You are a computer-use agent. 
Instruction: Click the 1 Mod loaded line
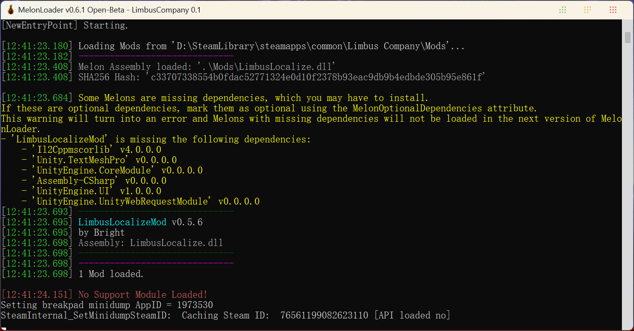(x=106, y=273)
